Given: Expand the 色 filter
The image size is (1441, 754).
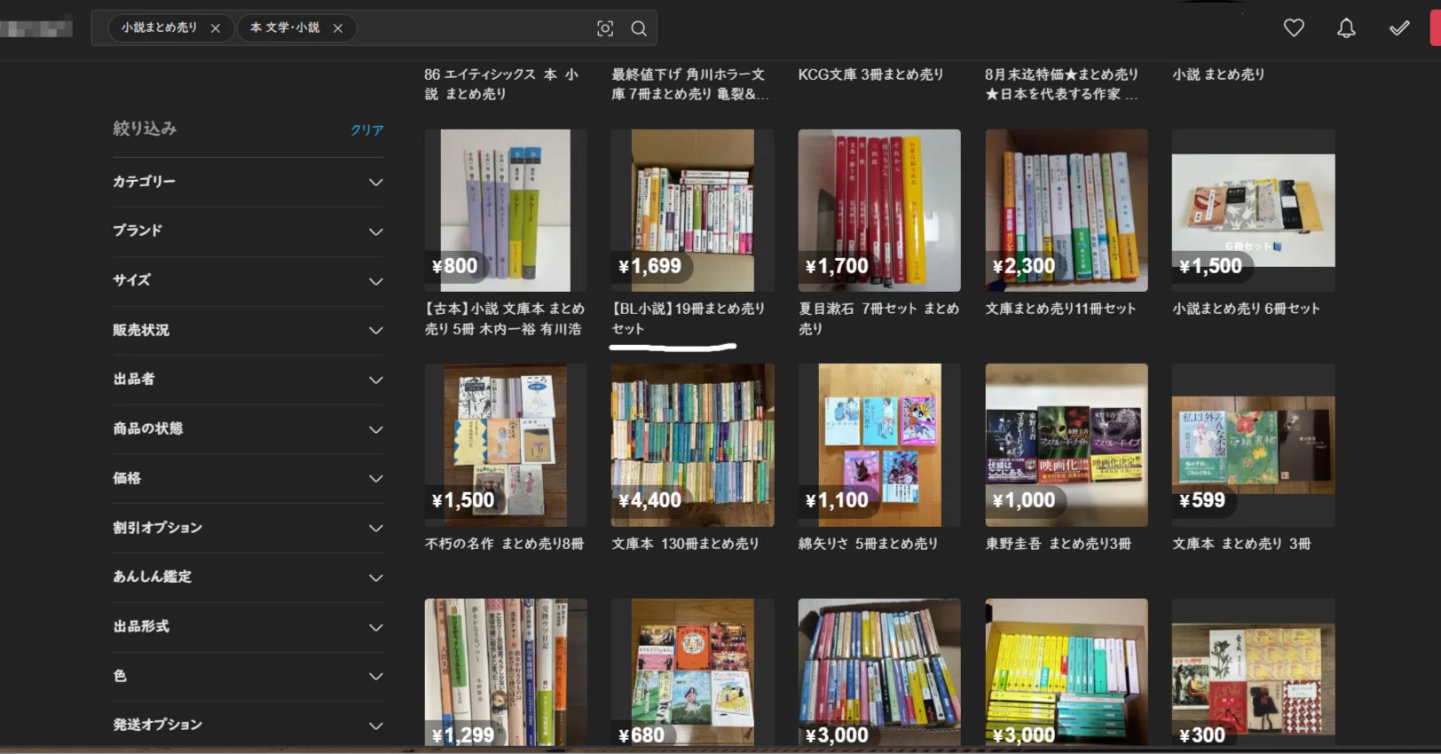Looking at the screenshot, I should pyautogui.click(x=248, y=676).
